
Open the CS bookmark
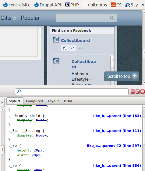116,5
